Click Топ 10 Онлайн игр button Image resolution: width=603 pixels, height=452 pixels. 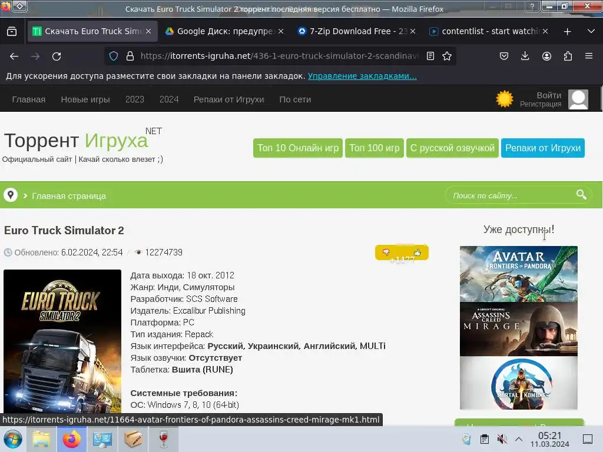coord(297,148)
